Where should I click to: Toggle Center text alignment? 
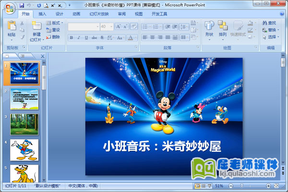click(153, 37)
